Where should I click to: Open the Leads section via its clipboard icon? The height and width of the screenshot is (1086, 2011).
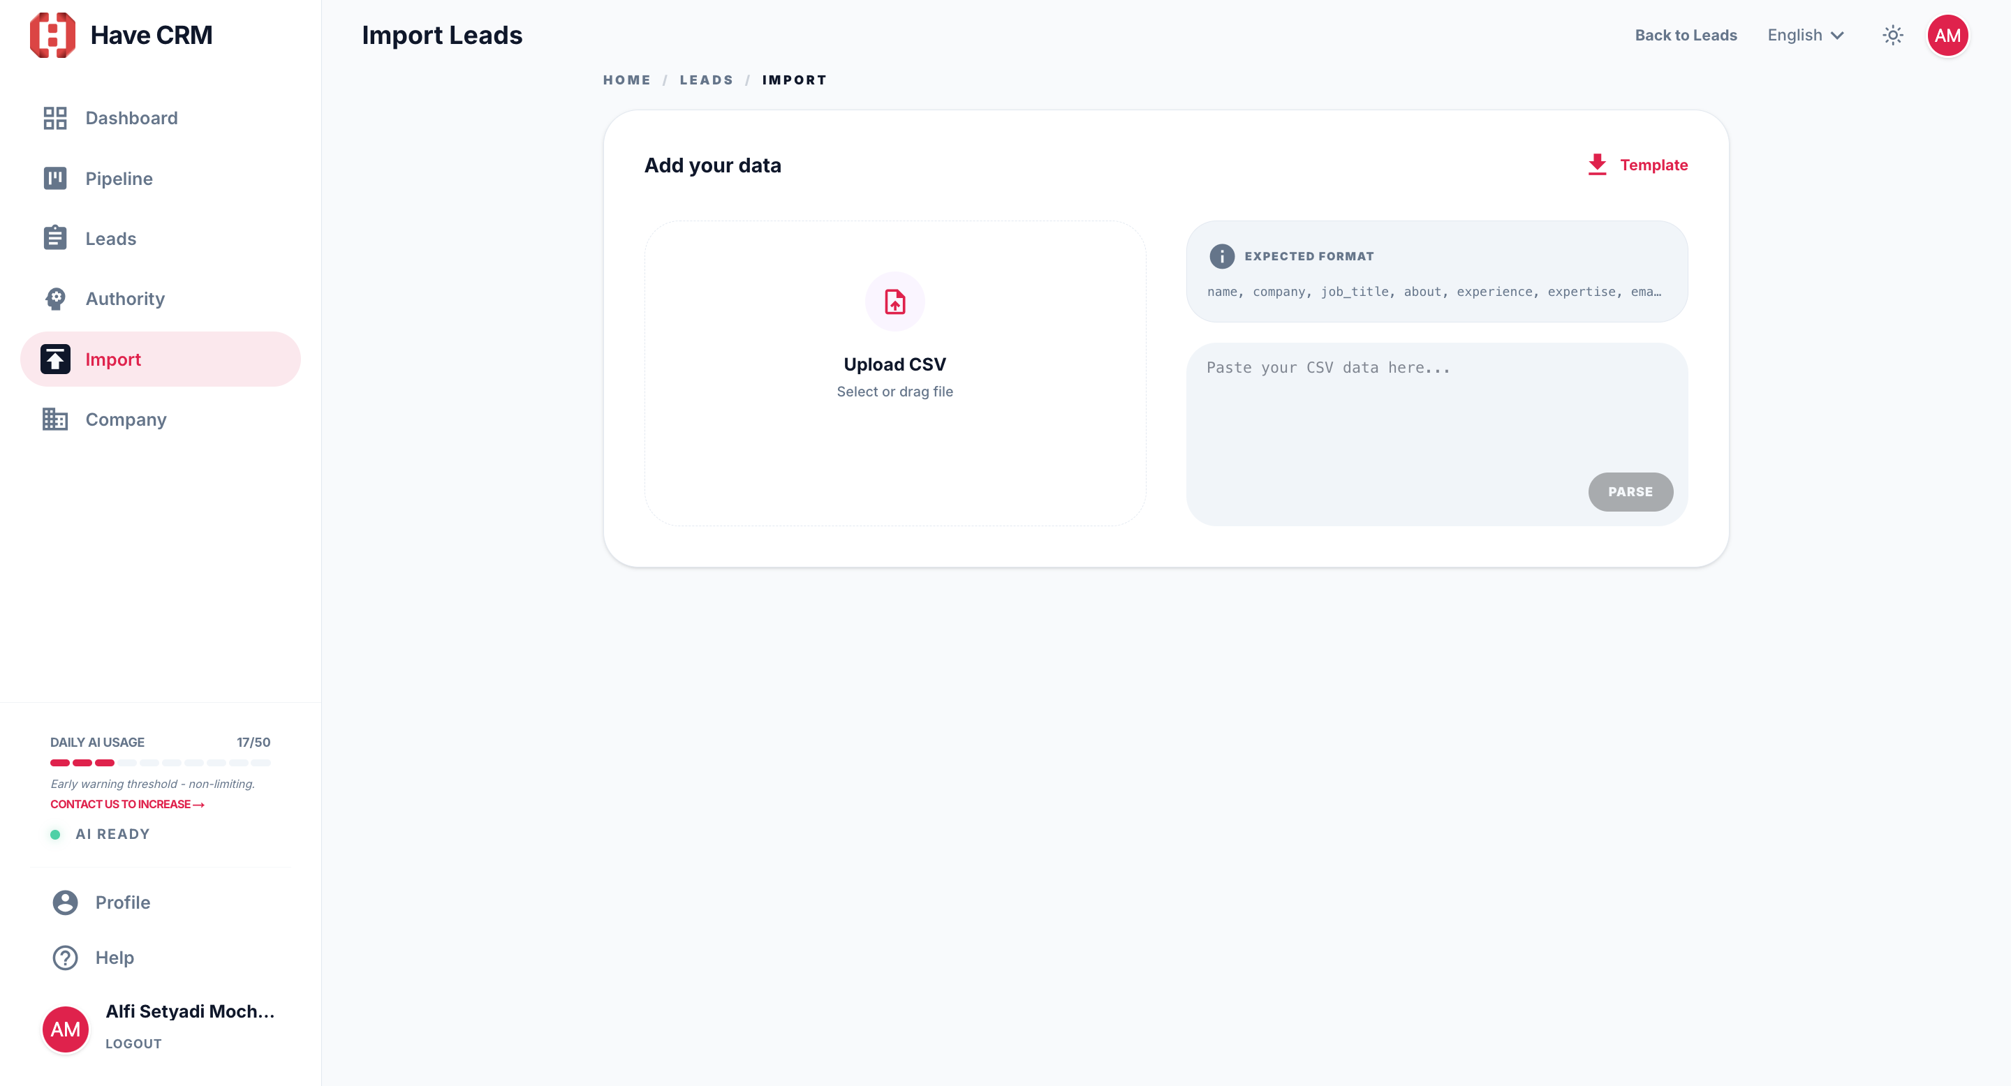coord(54,238)
